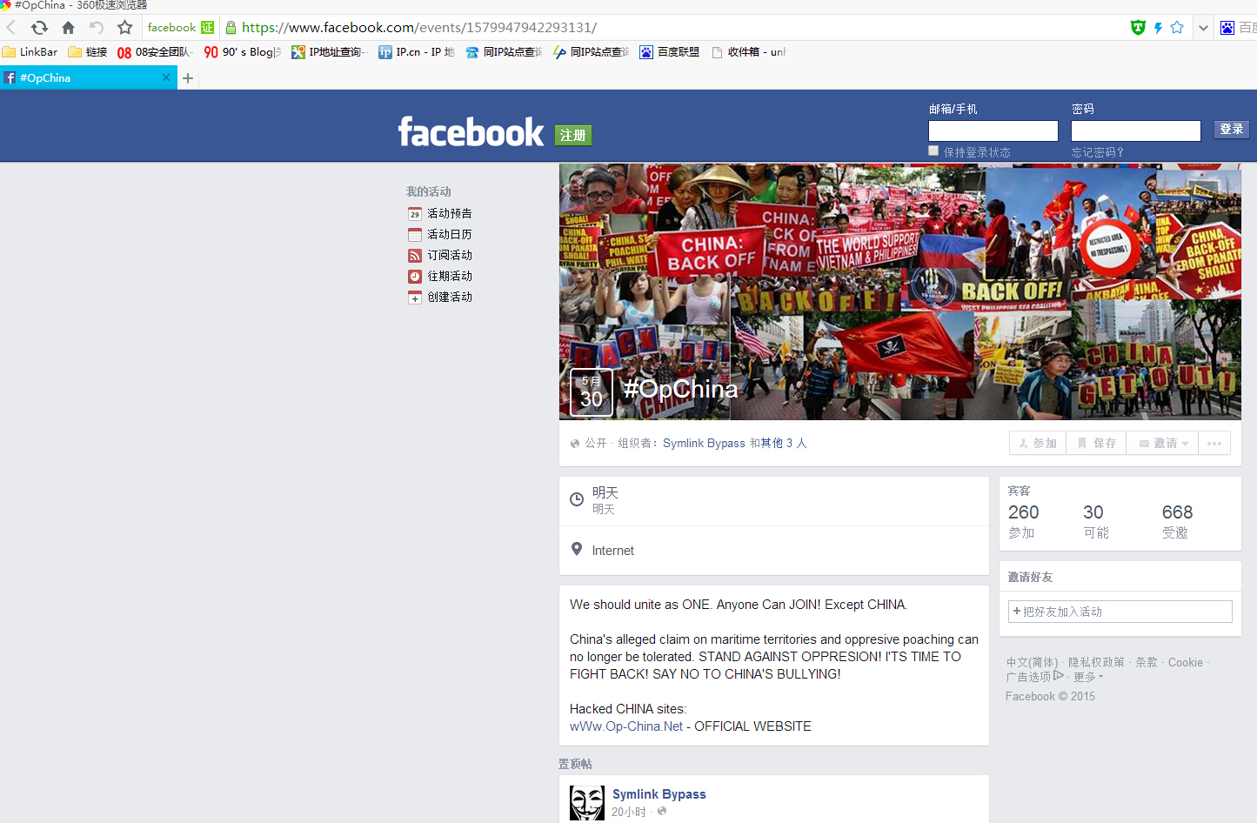Screen dimensions: 1257x823
Task: Open 链接 bookmarks folder
Action: click(88, 52)
